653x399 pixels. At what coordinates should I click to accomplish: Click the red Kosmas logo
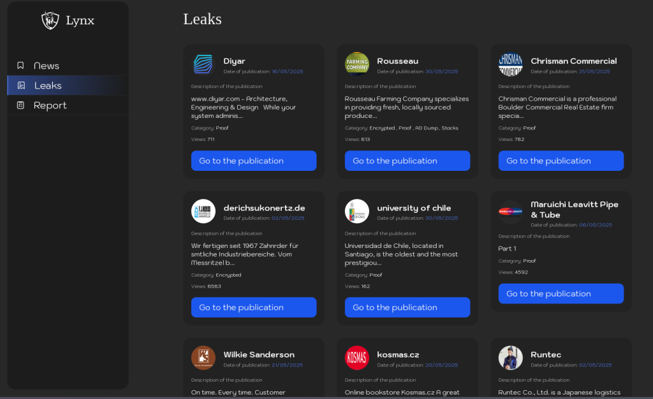(357, 358)
